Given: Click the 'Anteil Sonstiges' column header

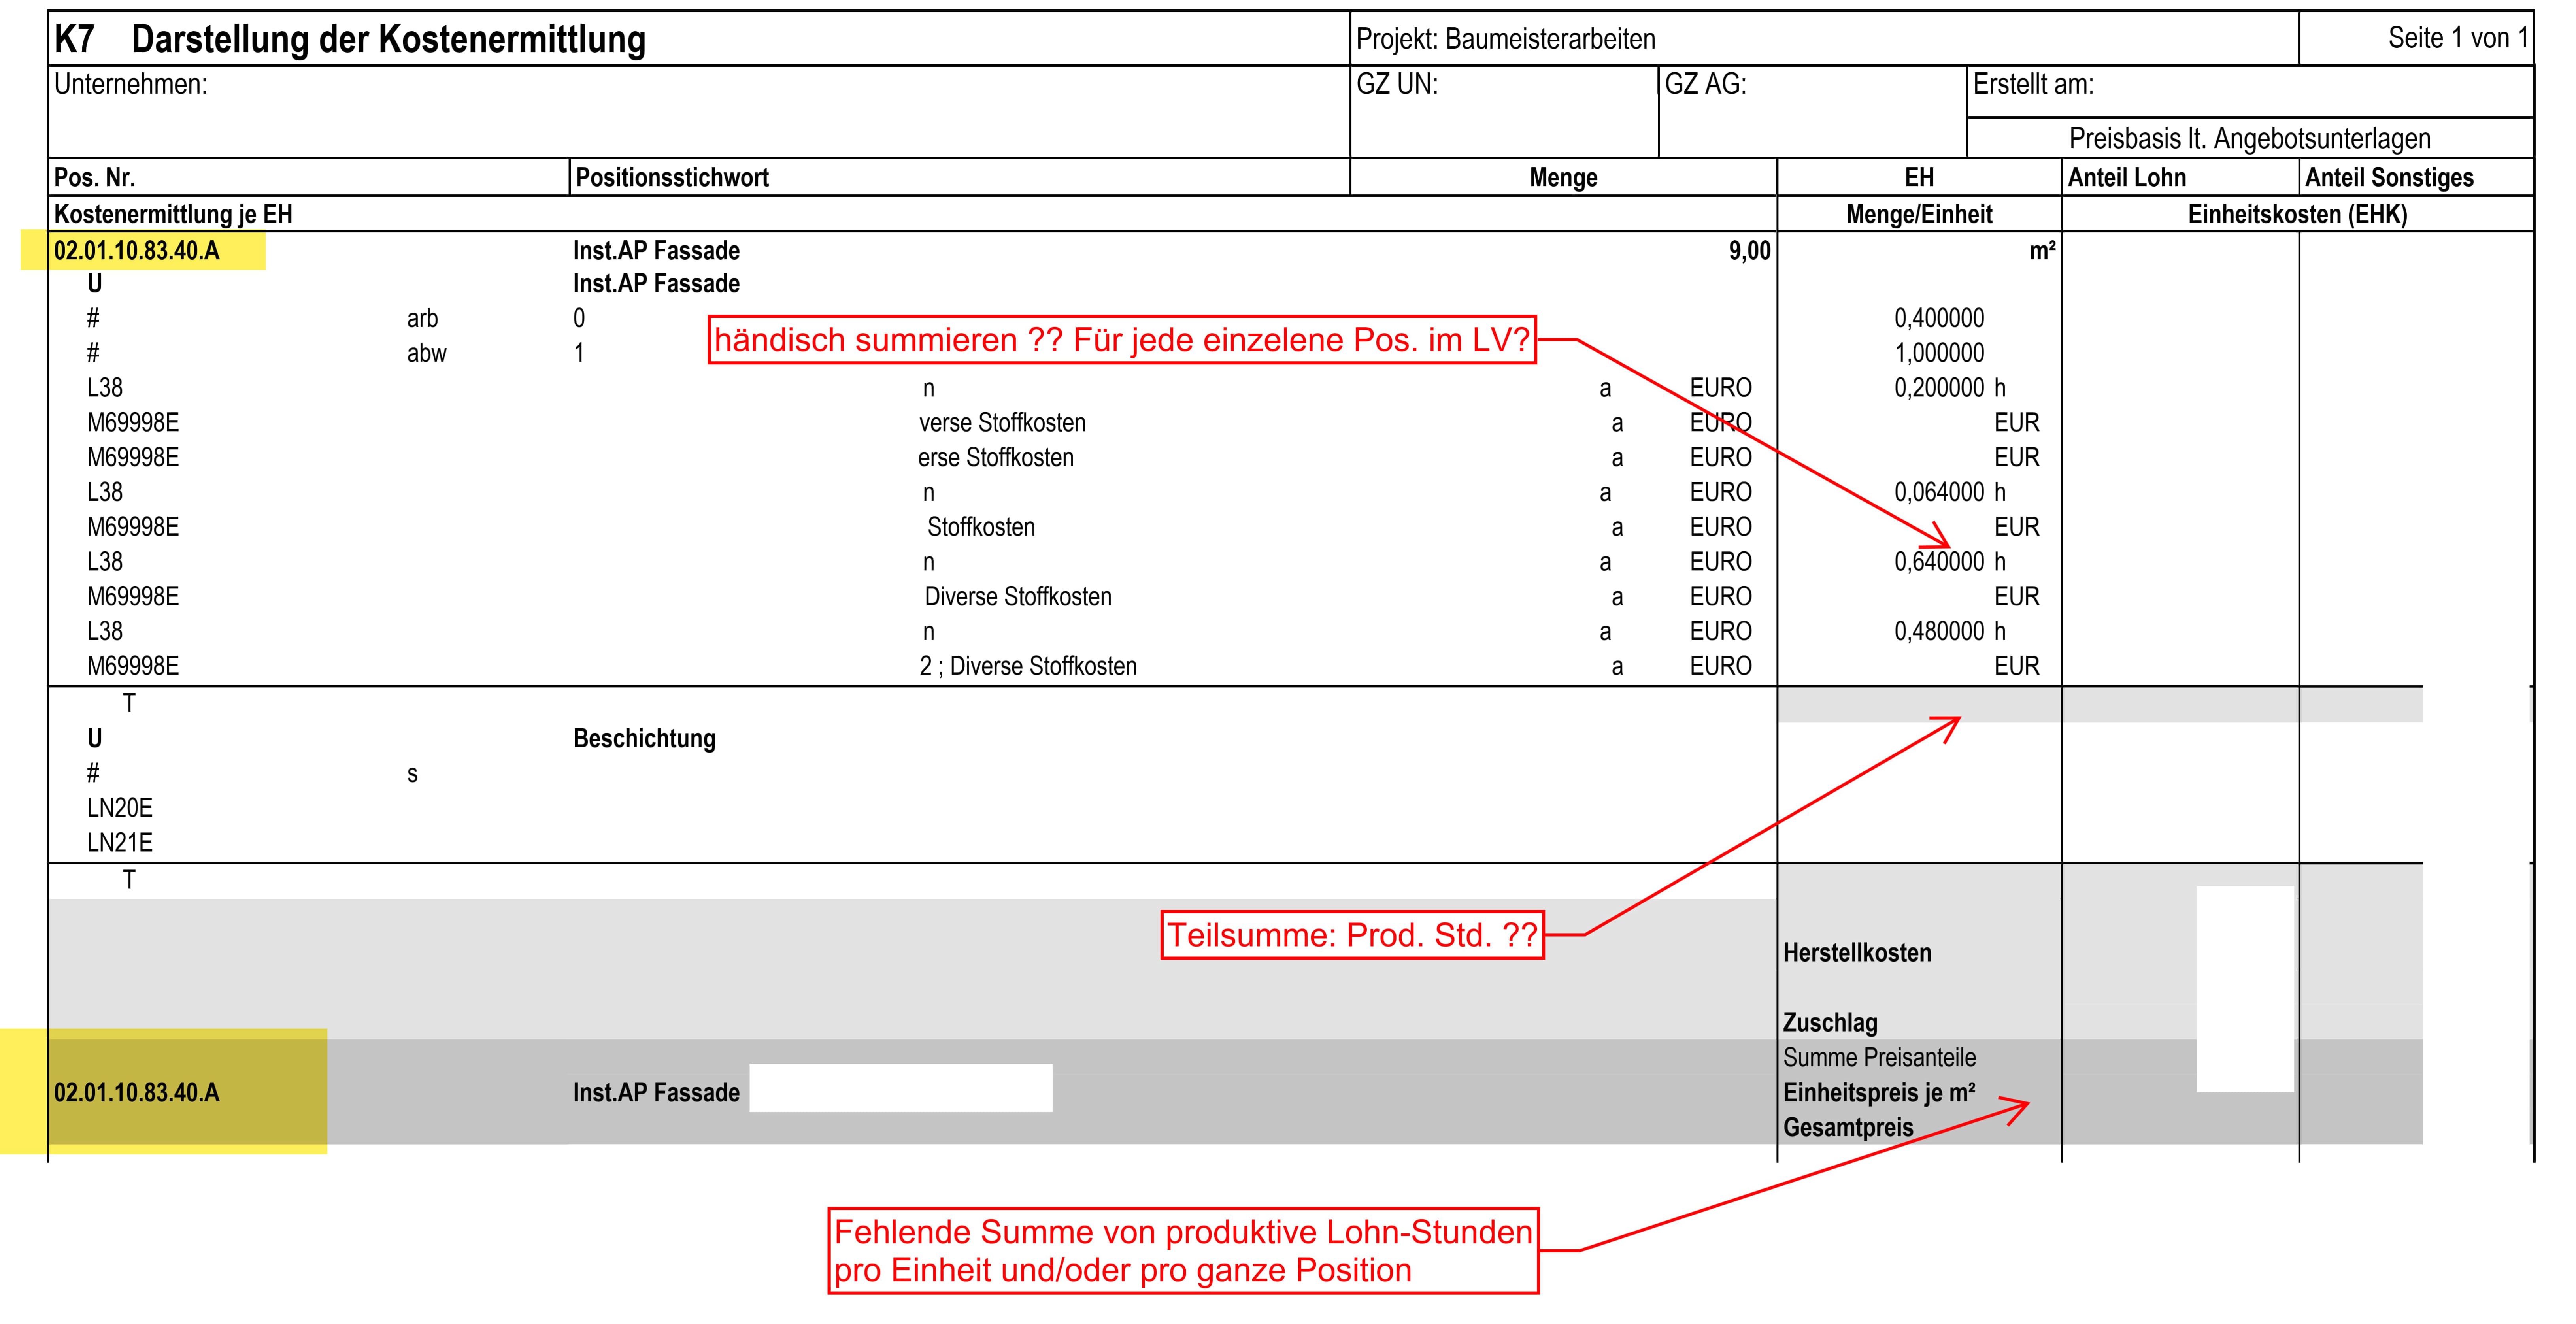Looking at the screenshot, I should tap(2389, 177).
